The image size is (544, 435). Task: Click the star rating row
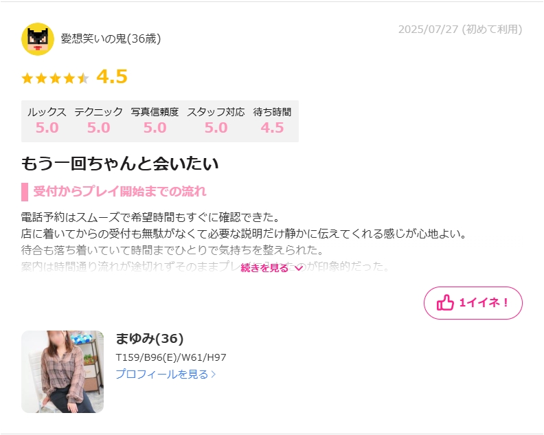tap(55, 78)
